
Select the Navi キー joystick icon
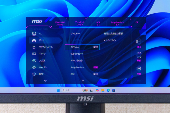click(34, 67)
